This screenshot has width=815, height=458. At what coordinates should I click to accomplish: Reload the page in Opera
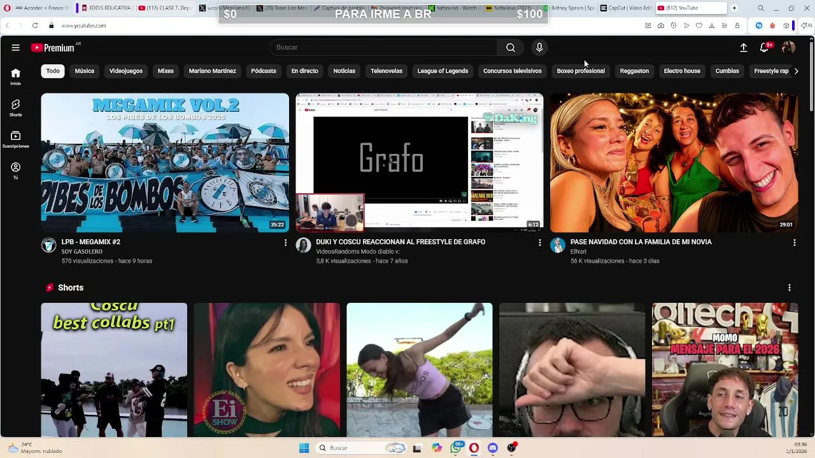(35, 25)
